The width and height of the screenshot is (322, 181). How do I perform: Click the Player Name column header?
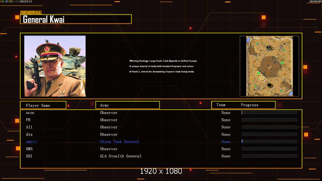pyautogui.click(x=43, y=105)
